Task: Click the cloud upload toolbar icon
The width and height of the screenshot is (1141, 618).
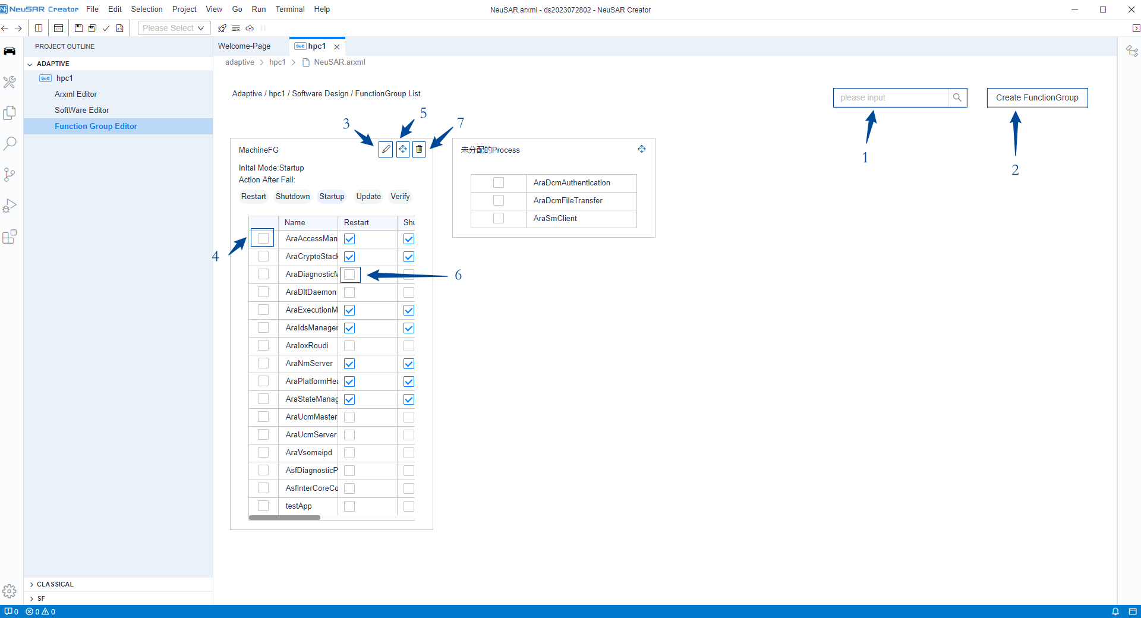Action: click(250, 28)
